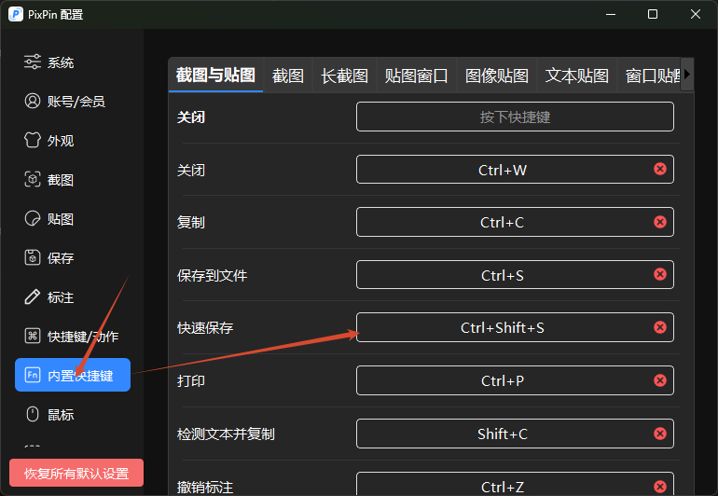Click the 复制 row label
The height and width of the screenshot is (496, 718).
191,223
